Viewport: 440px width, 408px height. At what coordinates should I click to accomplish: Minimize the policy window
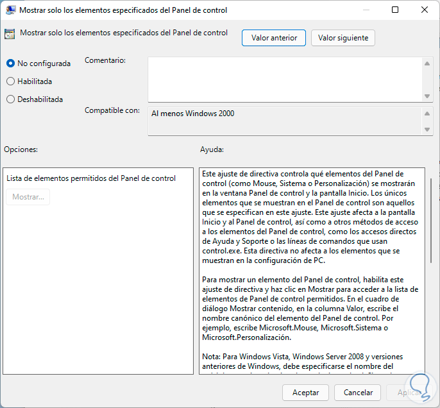tap(366, 10)
